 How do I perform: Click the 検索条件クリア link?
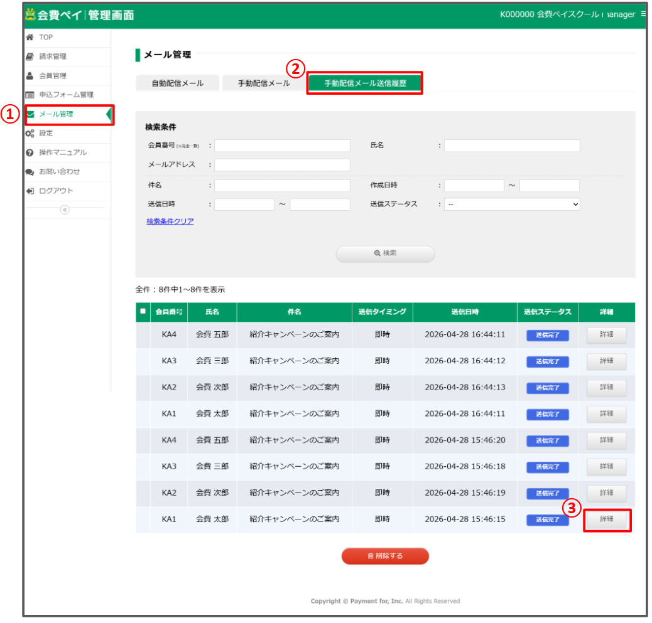[x=171, y=222]
